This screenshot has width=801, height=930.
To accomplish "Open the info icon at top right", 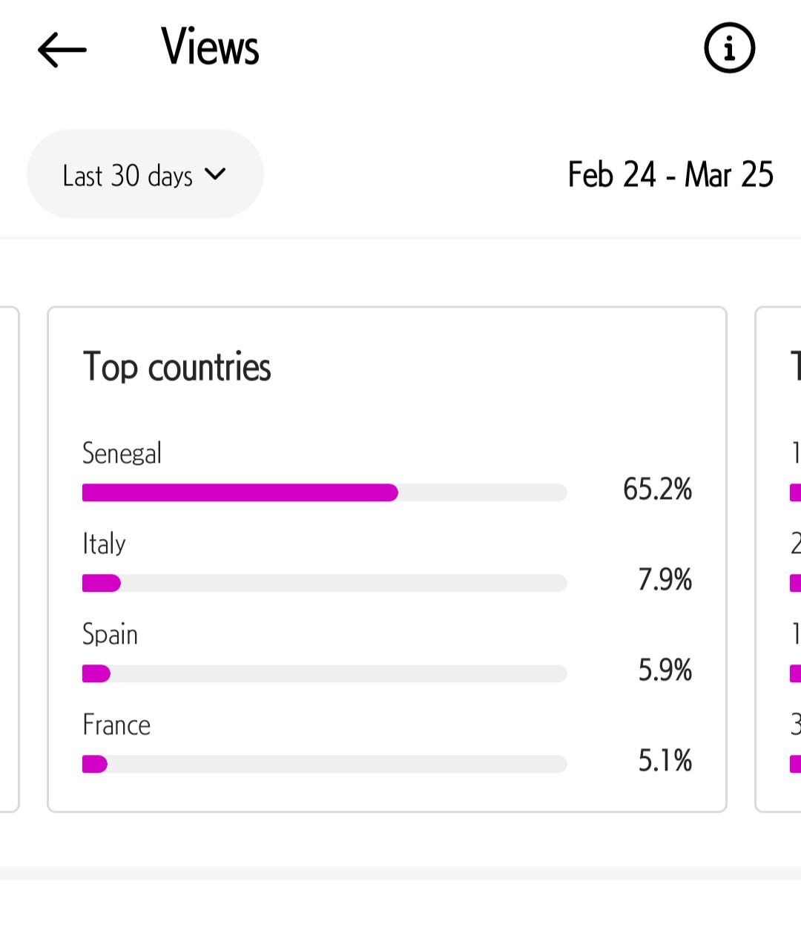I will pyautogui.click(x=729, y=48).
